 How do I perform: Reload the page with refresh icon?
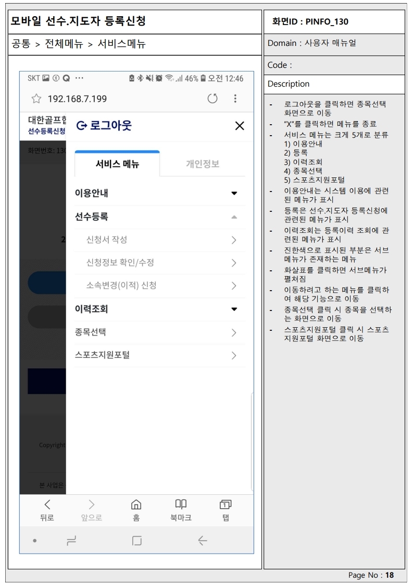pos(212,99)
